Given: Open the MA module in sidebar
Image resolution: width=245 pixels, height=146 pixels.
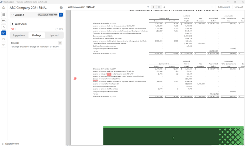Looking at the screenshot, I should pyautogui.click(x=4, y=20).
